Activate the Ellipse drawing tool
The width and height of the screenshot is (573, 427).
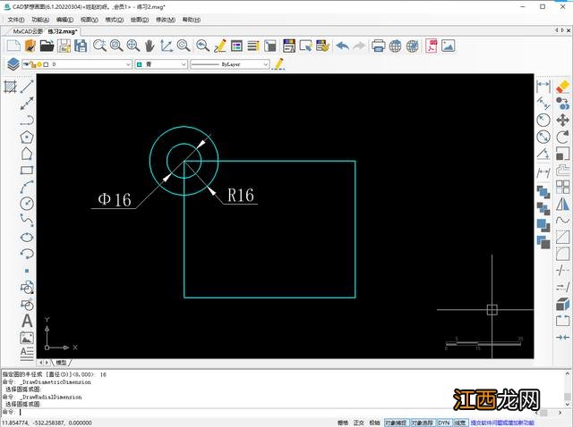(x=27, y=237)
